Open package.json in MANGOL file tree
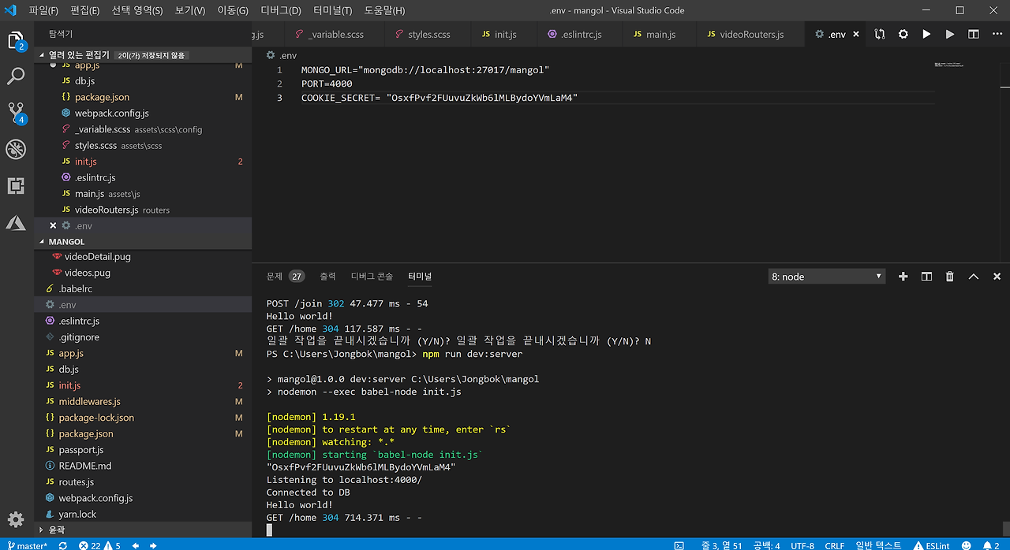 85,433
